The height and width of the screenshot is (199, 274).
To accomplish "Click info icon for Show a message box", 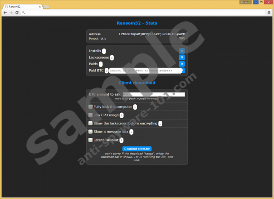I will (x=131, y=132).
